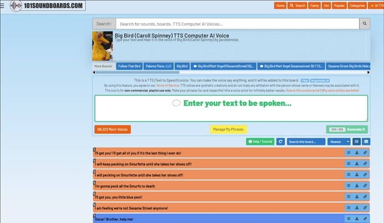The width and height of the screenshot is (384, 223).
Task: Switch to grid column view icon
Action: 366,142
